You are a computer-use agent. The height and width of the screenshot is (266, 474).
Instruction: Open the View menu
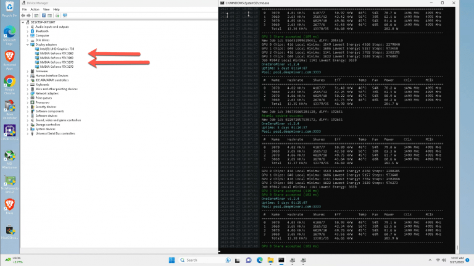pyautogui.click(x=46, y=10)
